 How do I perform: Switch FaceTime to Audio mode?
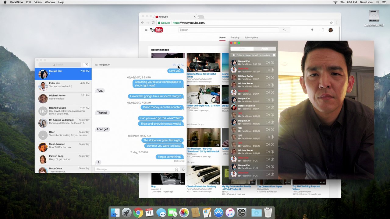click(265, 49)
